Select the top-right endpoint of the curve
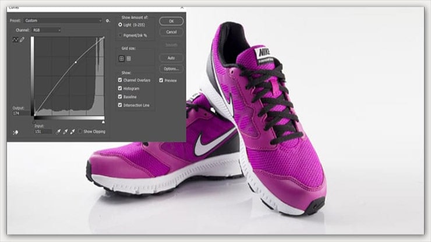Viewport: 431px width, 242px height. (x=104, y=37)
